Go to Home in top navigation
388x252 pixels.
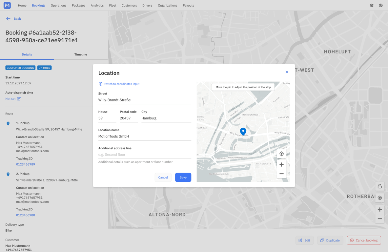22,6
